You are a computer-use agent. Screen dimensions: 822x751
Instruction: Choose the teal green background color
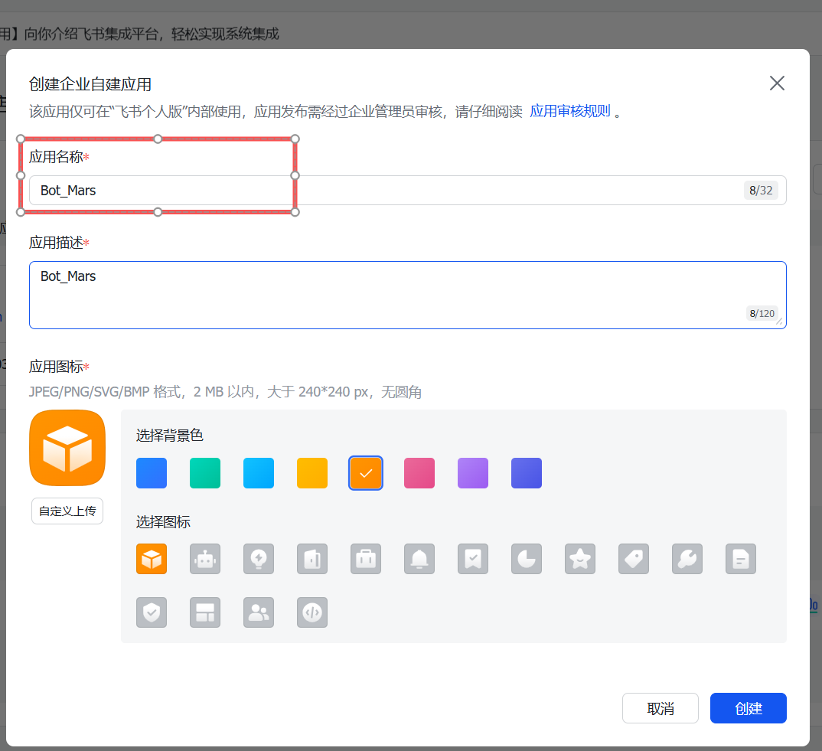(205, 473)
